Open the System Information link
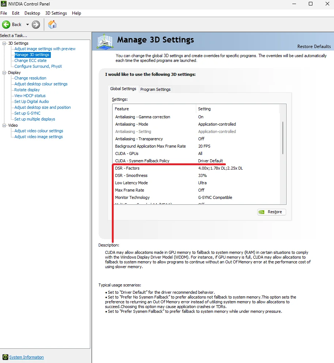This screenshot has height=363, width=334. 26,357
